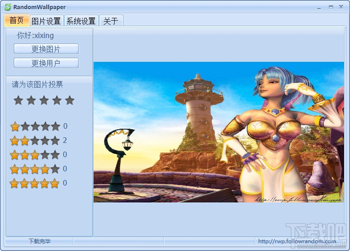This screenshot has height=251, width=350.
Task: Rate the picture three stars (middle vote star)
Action: click(44, 100)
